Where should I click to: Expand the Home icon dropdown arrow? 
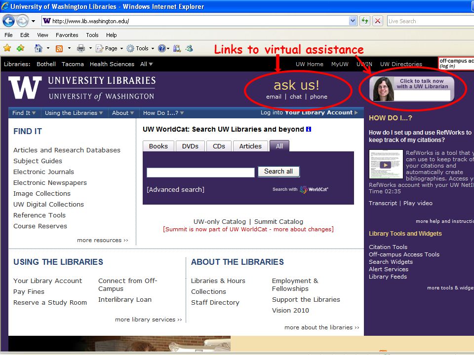[x=48, y=48]
